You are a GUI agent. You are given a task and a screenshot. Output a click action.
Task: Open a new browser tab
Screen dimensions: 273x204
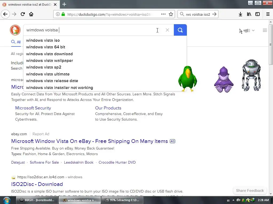click(64, 4)
